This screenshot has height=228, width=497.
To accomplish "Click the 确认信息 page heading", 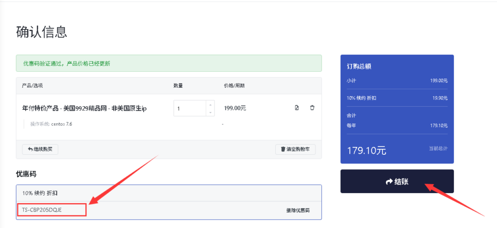I will 41,32.
